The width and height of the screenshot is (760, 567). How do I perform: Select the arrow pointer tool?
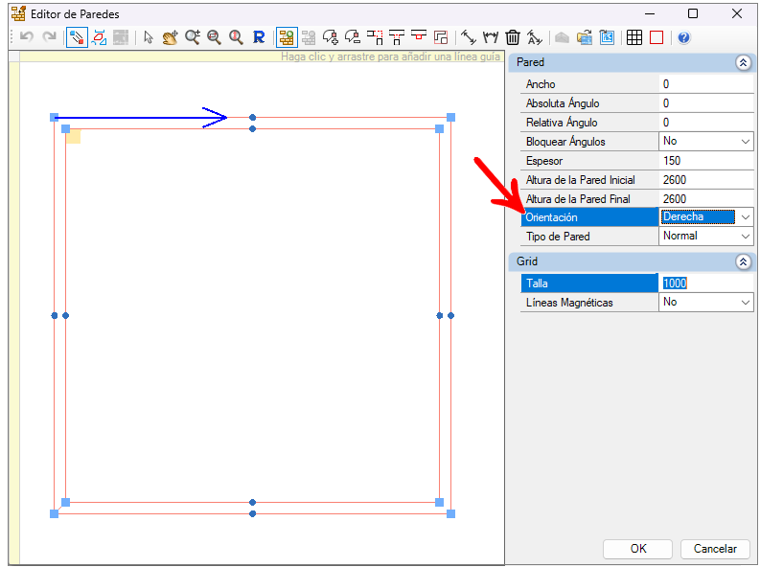(149, 37)
